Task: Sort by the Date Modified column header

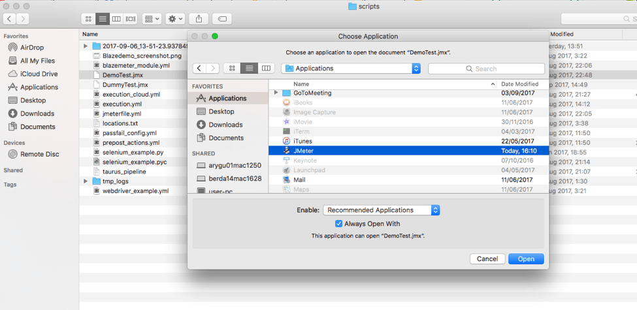Action: pos(519,84)
